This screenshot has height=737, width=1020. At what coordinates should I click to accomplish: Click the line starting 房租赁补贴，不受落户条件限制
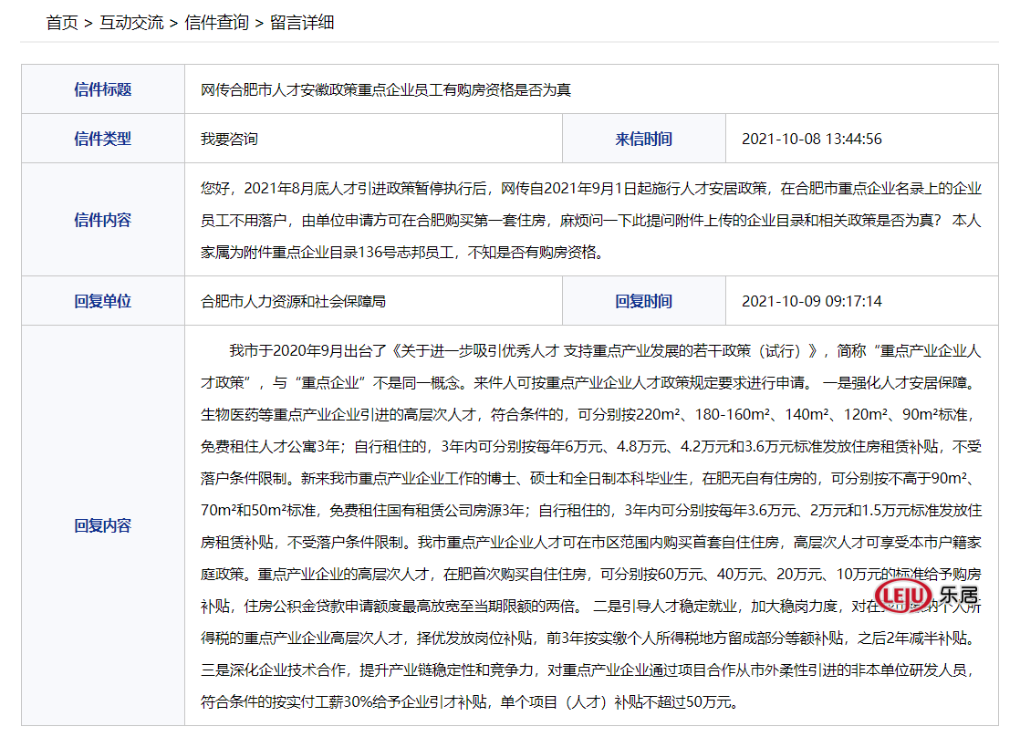coord(590,543)
